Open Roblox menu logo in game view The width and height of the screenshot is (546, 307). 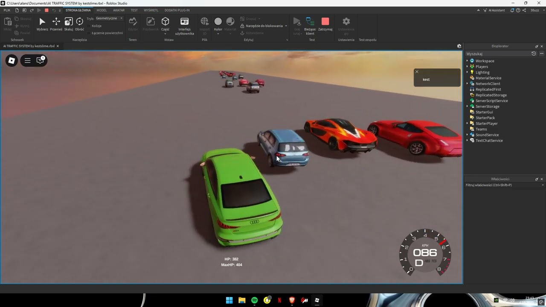click(x=12, y=61)
